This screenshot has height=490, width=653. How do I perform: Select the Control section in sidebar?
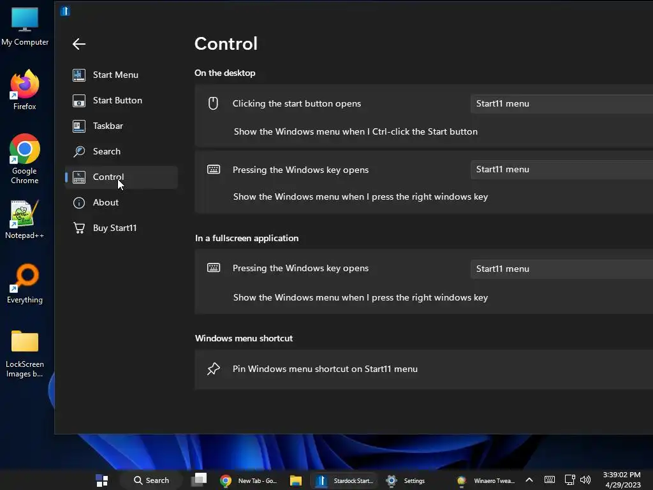(121, 177)
